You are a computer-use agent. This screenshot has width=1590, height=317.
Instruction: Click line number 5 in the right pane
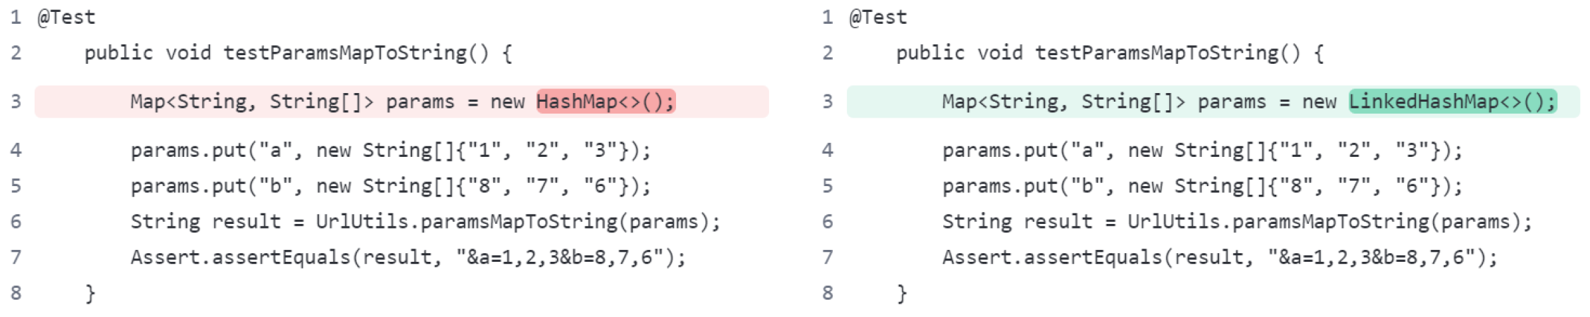pos(828,186)
